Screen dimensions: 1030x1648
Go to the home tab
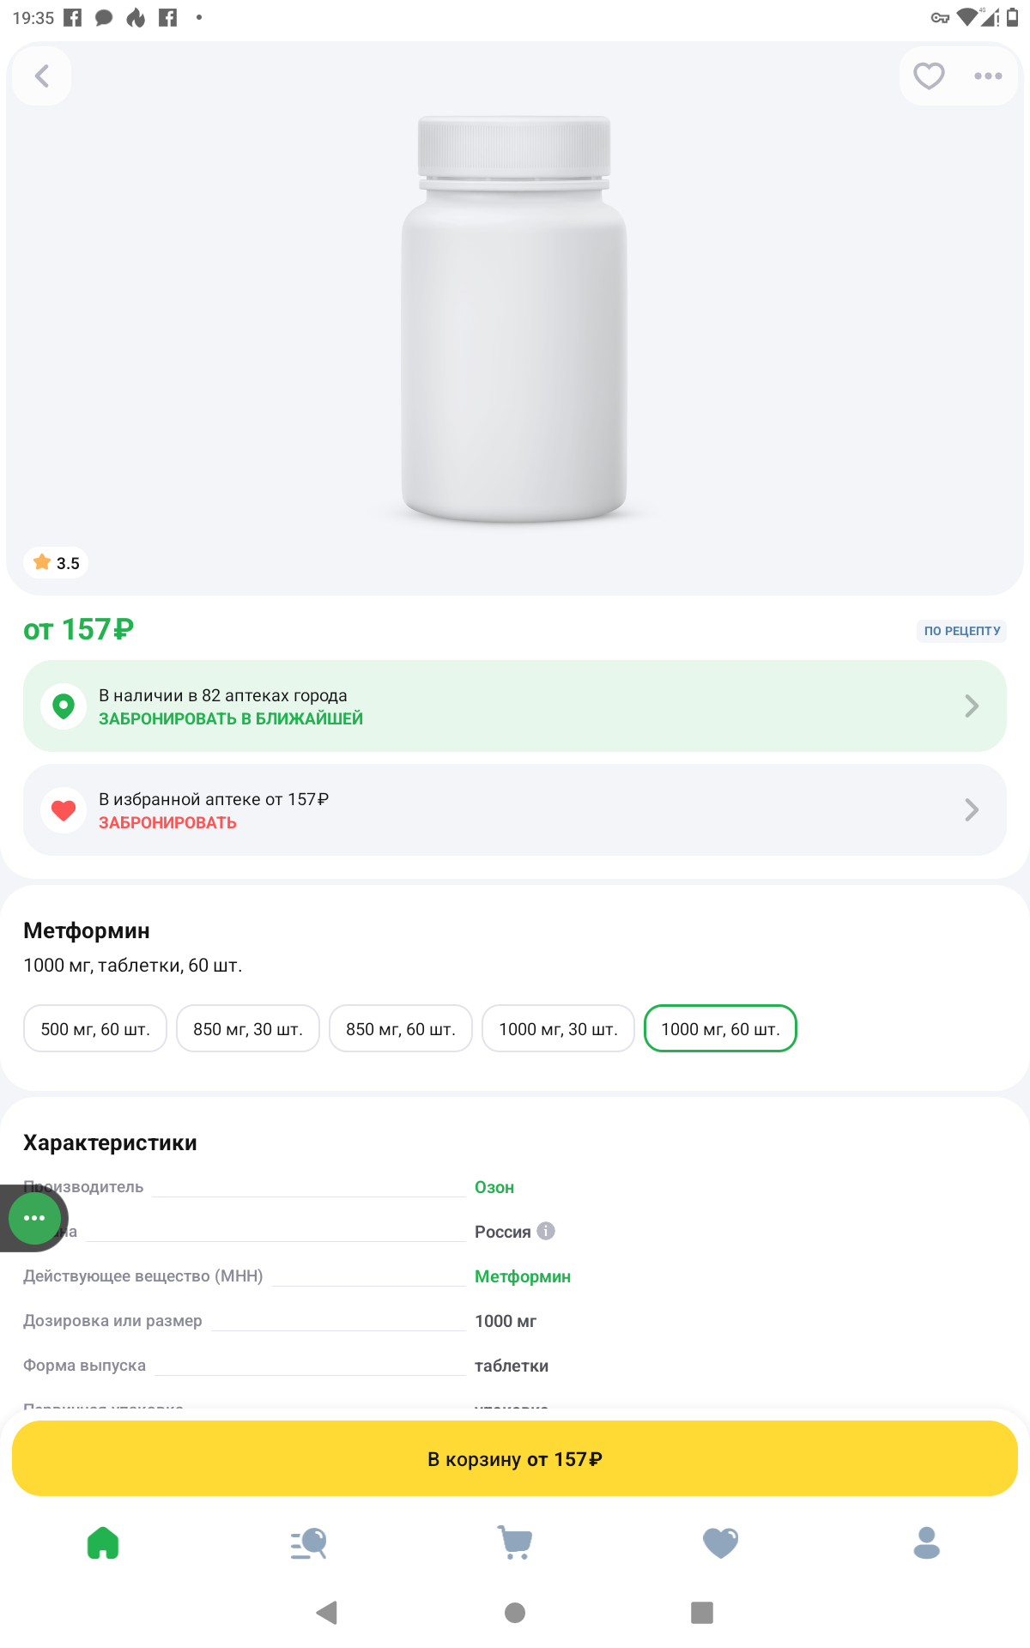103,1542
